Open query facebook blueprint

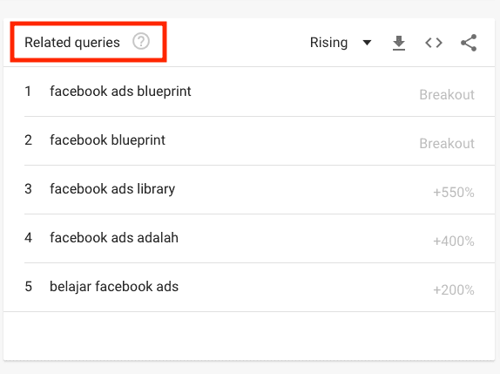click(107, 140)
